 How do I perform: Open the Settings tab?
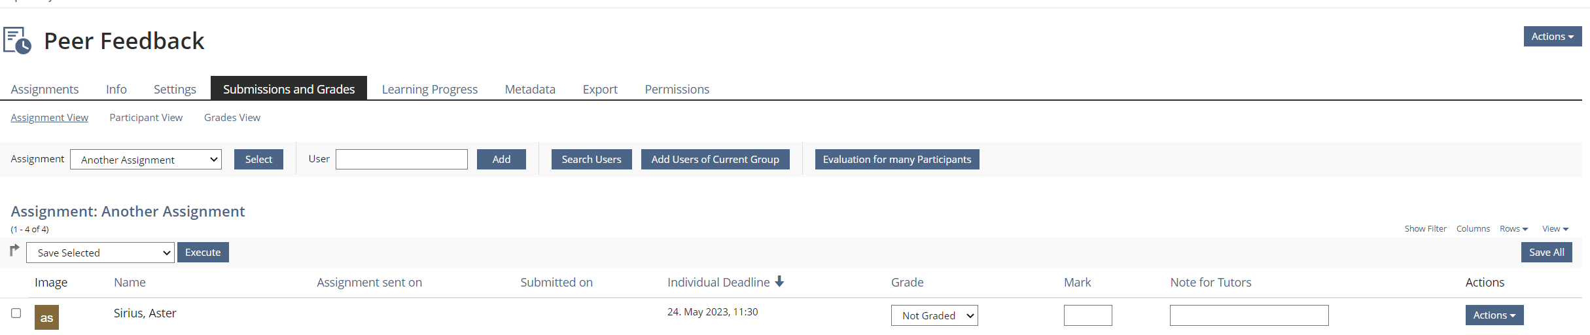click(175, 89)
